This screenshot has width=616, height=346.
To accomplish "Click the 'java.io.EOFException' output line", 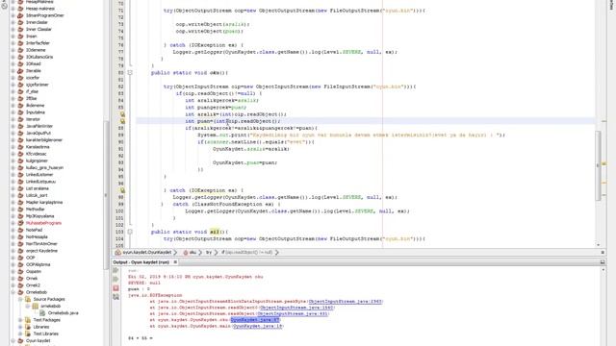I will click(155, 295).
